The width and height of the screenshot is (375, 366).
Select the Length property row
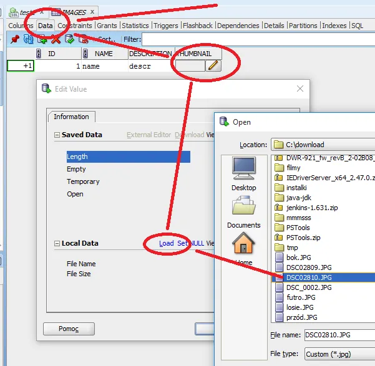(x=129, y=157)
